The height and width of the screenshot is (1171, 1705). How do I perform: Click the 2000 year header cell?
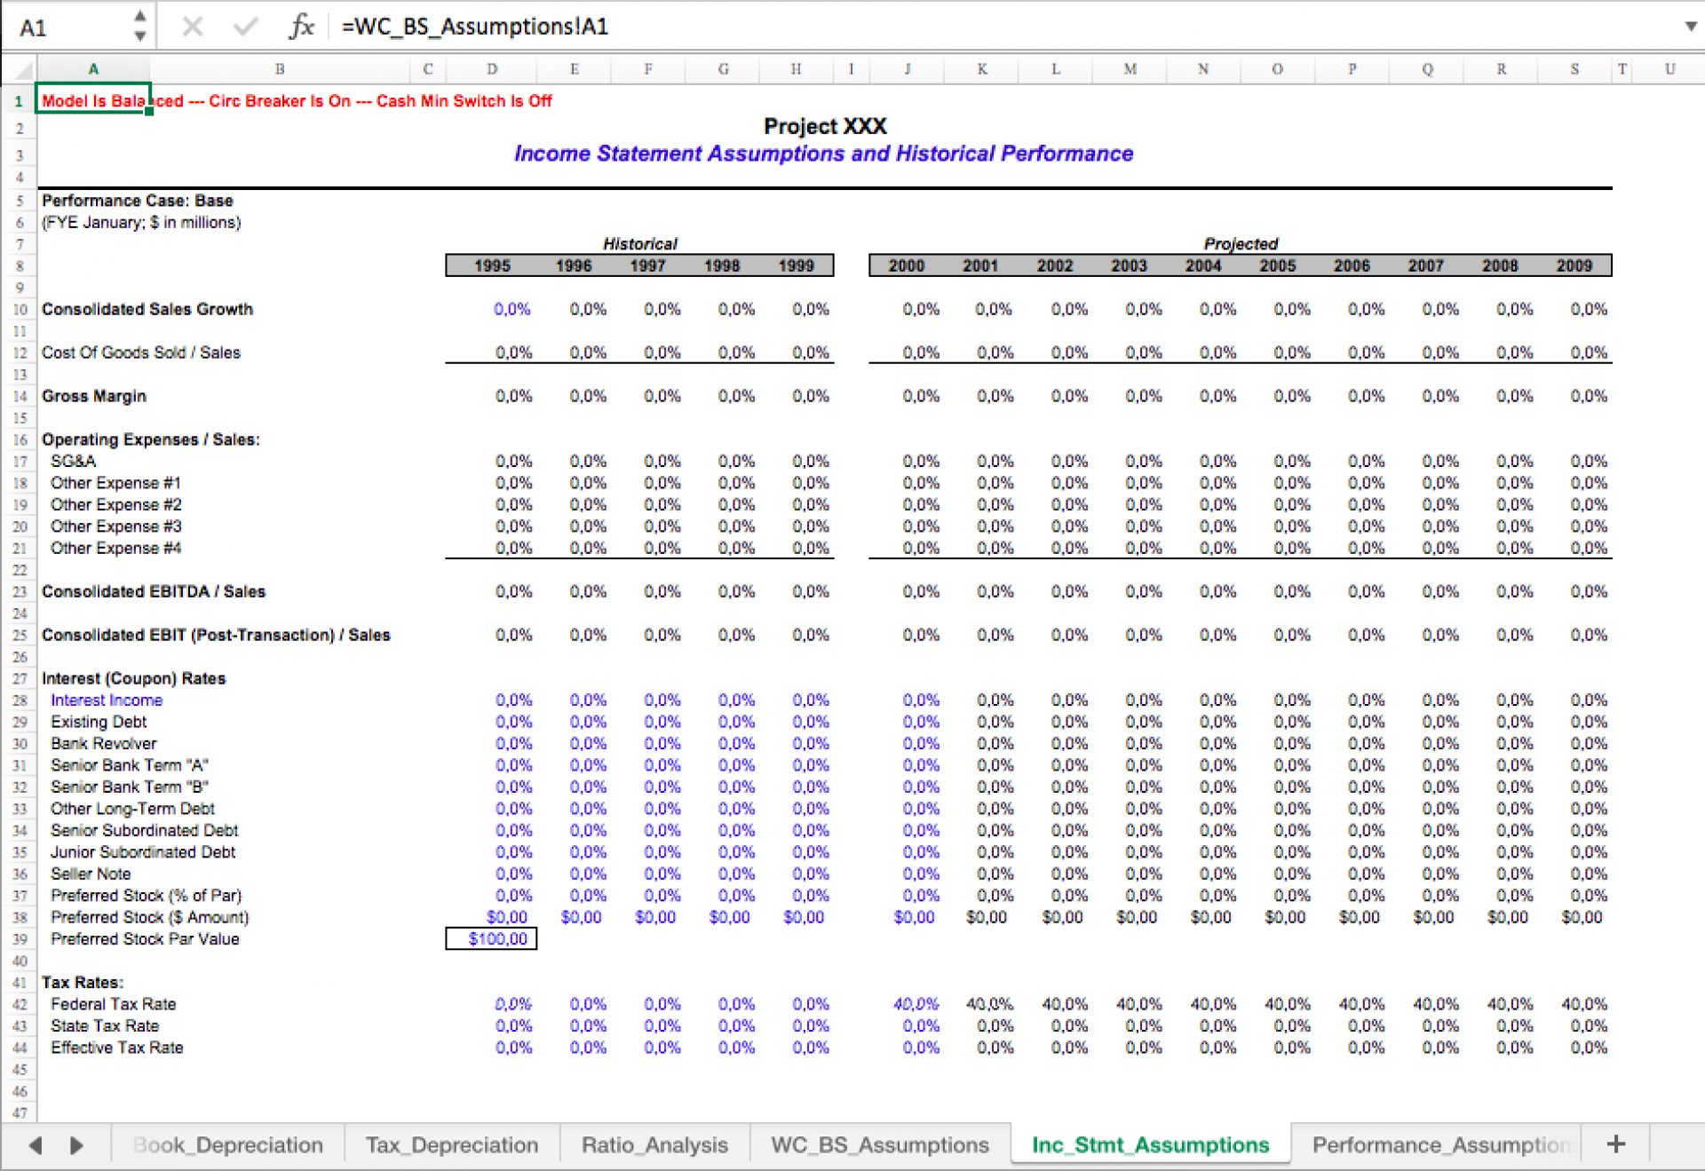coord(907,265)
